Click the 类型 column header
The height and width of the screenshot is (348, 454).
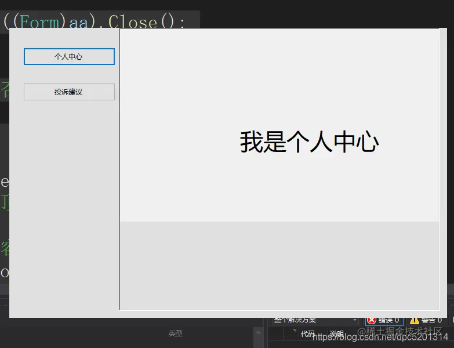click(x=176, y=333)
